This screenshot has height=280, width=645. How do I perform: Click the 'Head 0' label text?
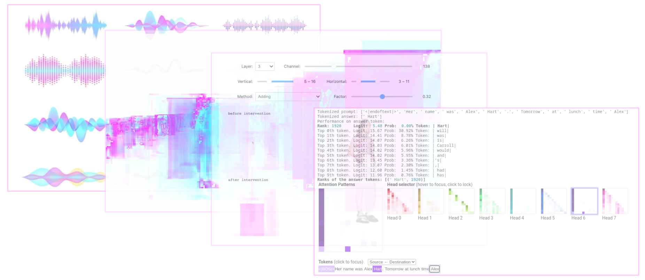tap(394, 218)
